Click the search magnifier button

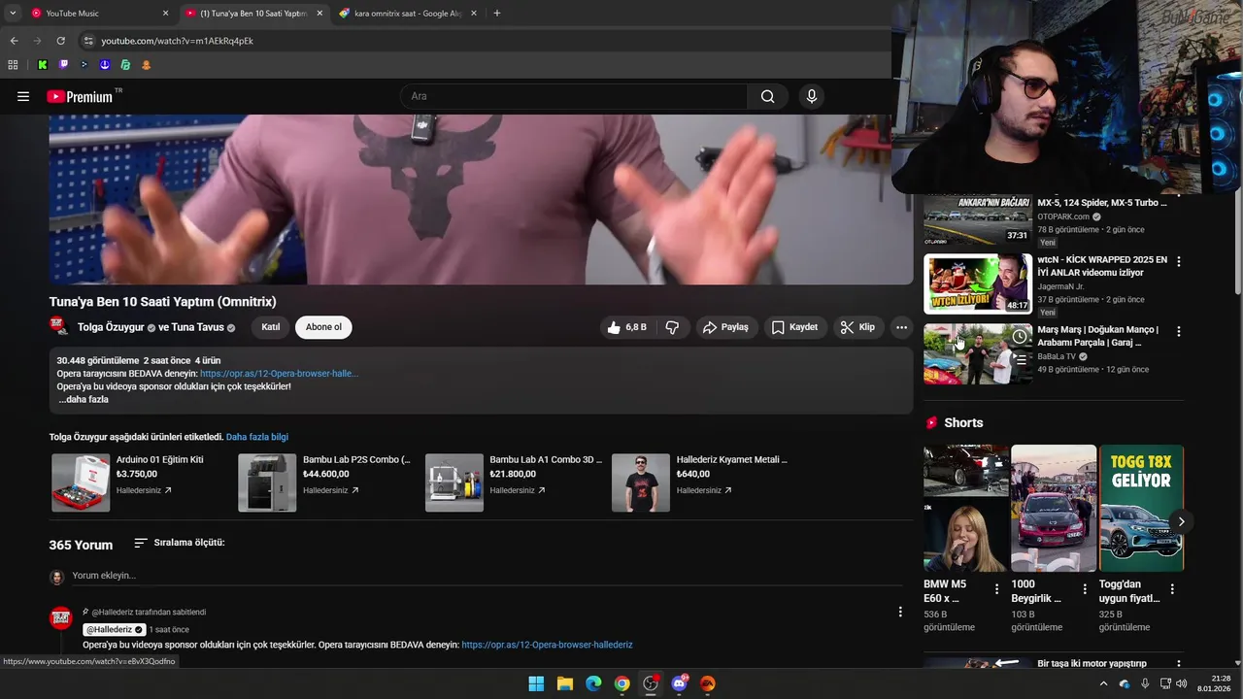click(767, 96)
